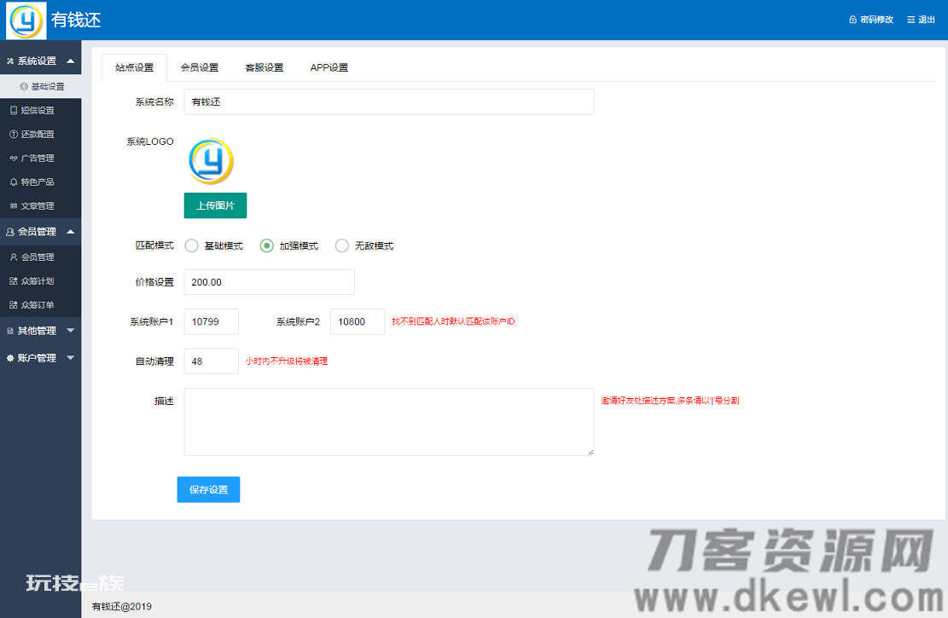The height and width of the screenshot is (618, 948).
Task: Open the 会员管理 submenu item
Action: 40,257
